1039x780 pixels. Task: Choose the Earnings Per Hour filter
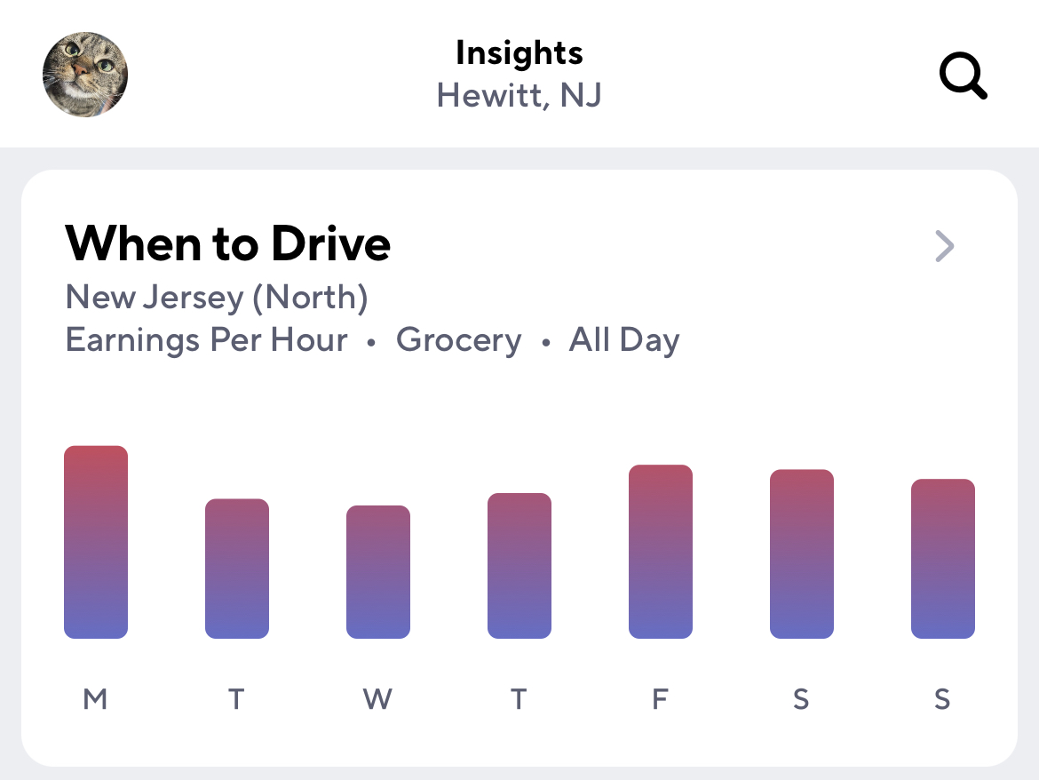[206, 340]
